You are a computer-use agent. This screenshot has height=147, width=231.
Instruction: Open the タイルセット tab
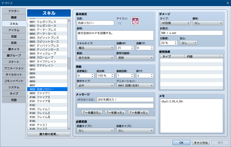pyautogui.click(x=14, y=74)
